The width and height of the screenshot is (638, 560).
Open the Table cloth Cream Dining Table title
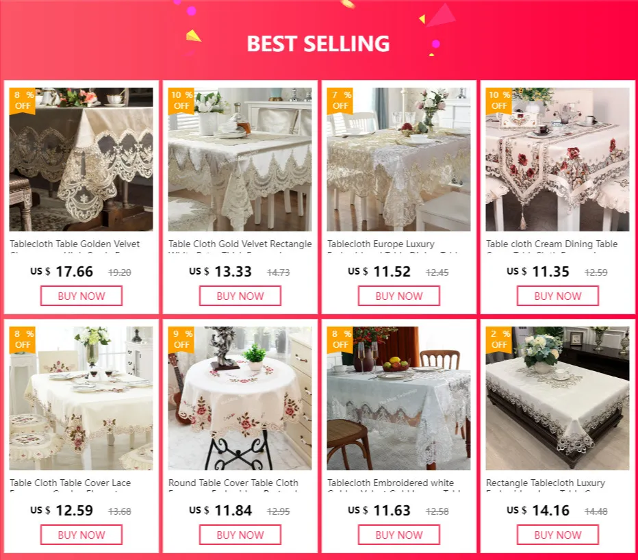tap(552, 244)
